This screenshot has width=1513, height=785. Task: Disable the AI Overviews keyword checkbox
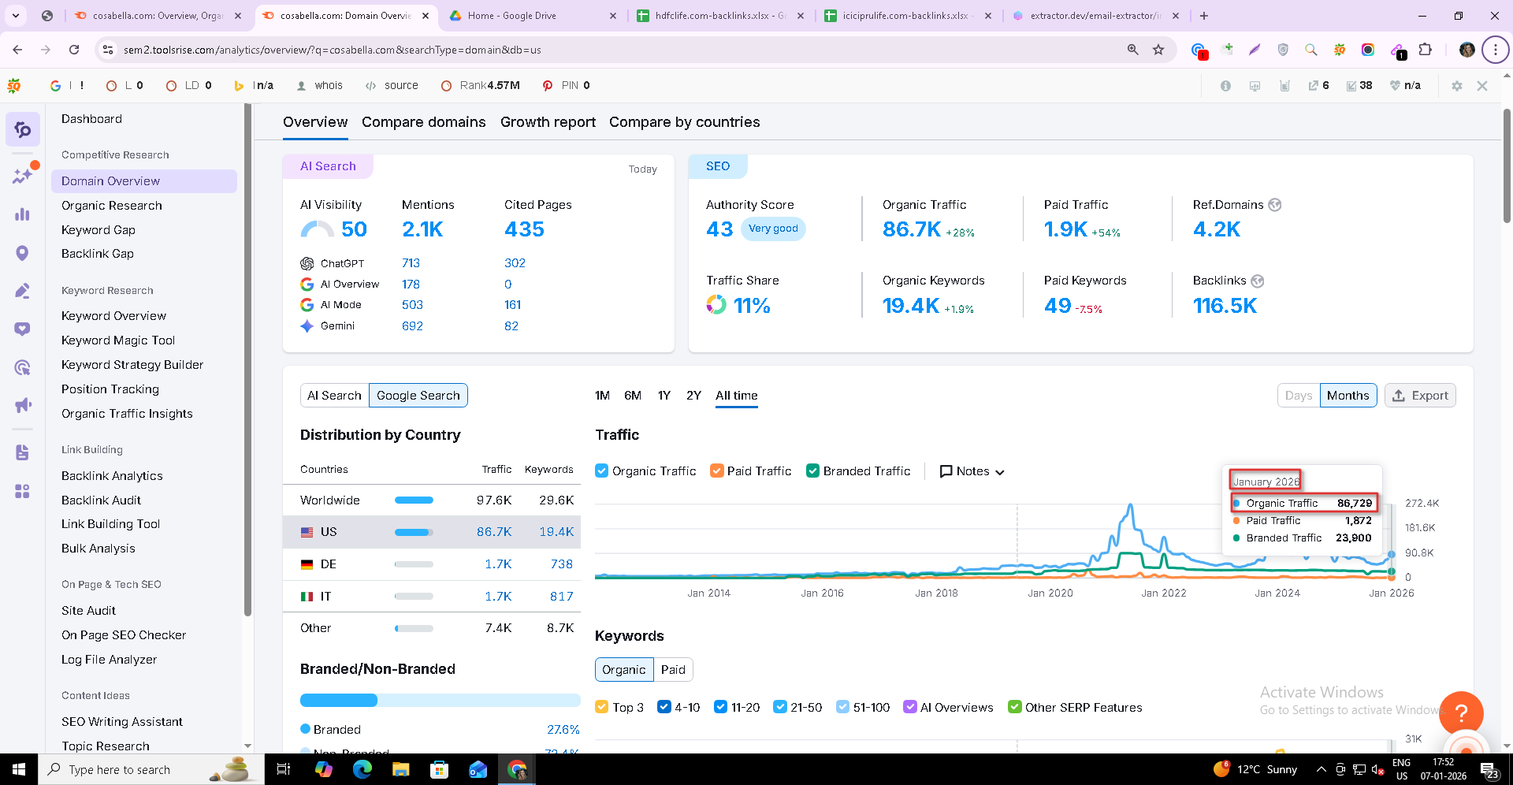(909, 707)
